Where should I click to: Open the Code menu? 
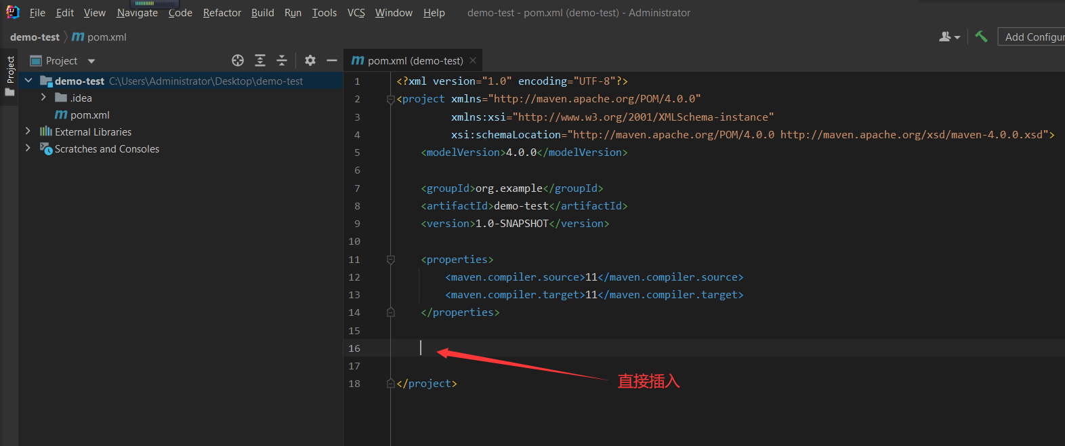click(180, 13)
